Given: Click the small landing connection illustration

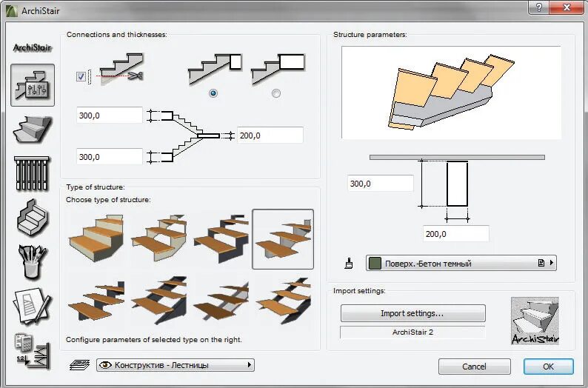Looking at the screenshot, I should pos(215,69).
